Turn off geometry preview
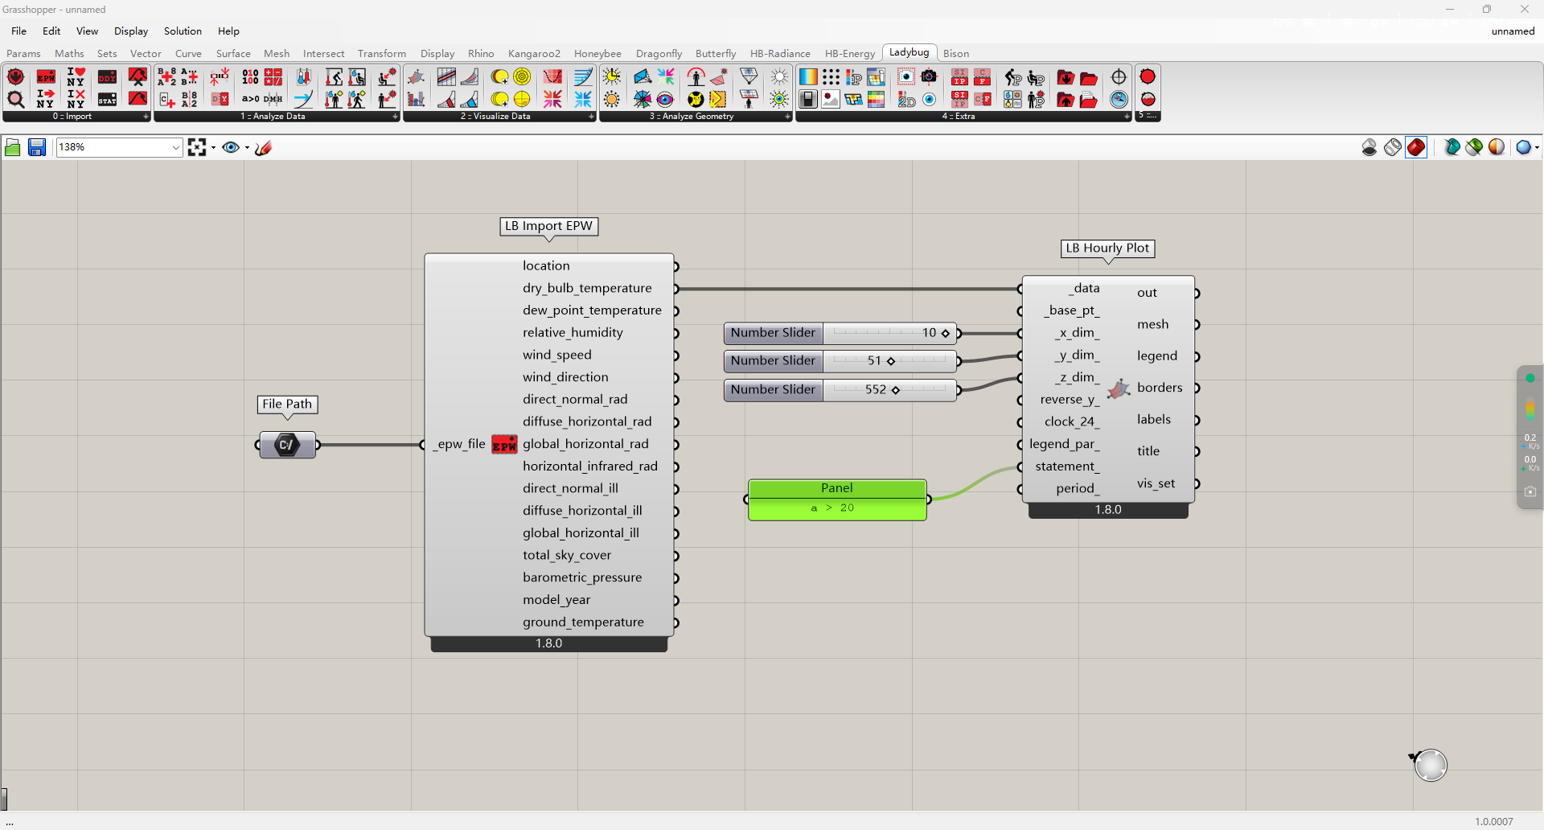Viewport: 1544px width, 830px height. coord(1369,147)
